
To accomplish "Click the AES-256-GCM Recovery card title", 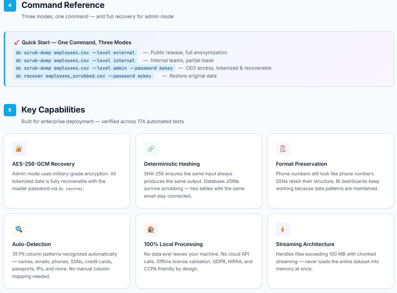I will [x=44, y=164].
